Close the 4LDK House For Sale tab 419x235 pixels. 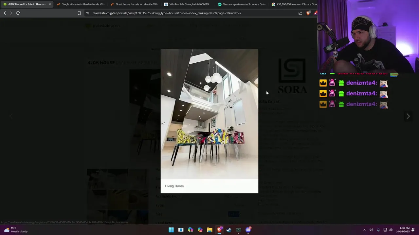(50, 4)
